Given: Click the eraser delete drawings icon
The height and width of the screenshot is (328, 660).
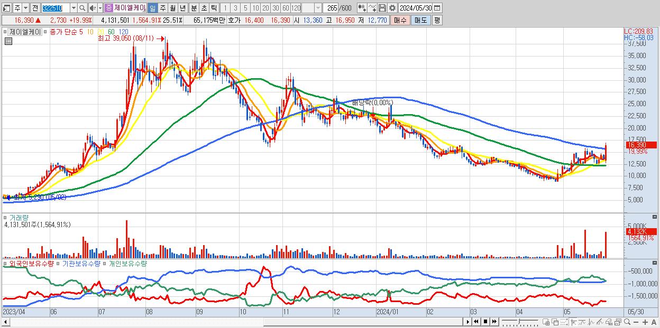Looking at the screenshot, I should coord(609,322).
